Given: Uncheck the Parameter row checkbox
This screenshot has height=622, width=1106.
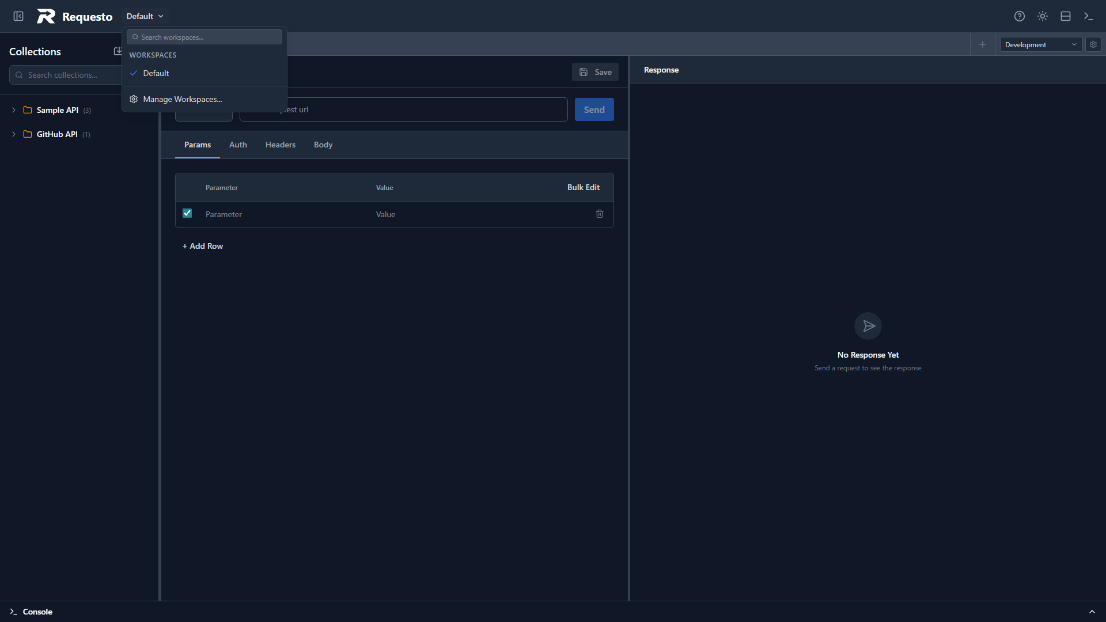Looking at the screenshot, I should click(187, 213).
